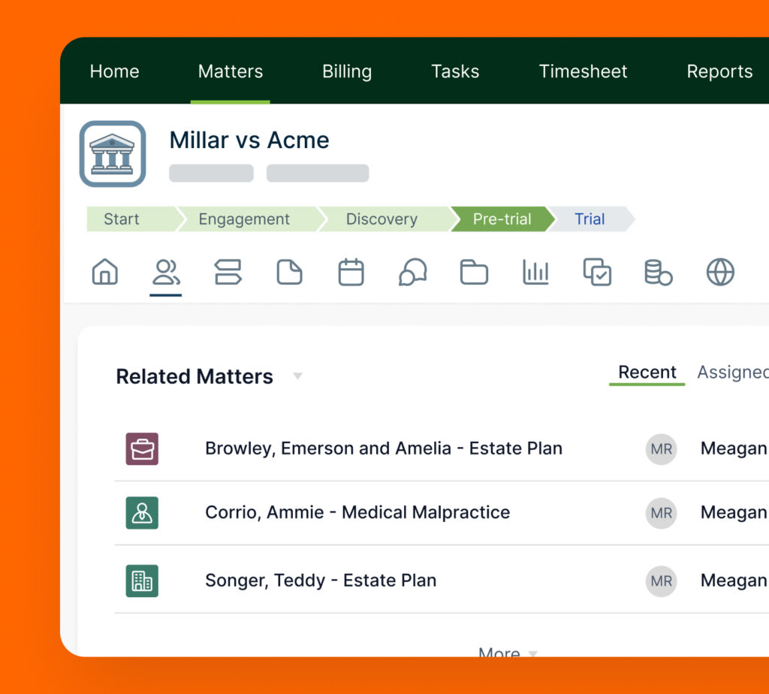Open the Tasks menu

pos(455,71)
